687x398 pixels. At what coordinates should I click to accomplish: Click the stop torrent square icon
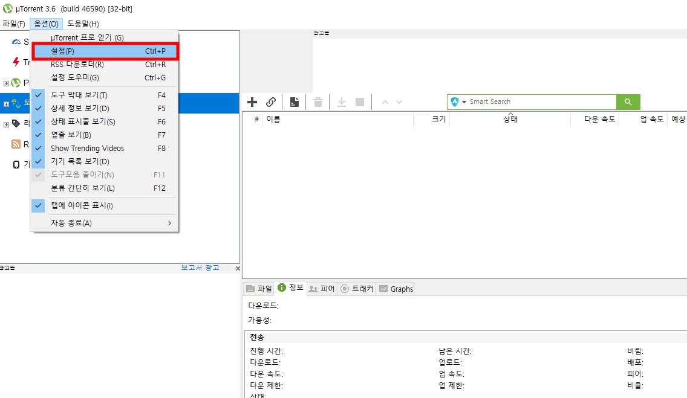tap(360, 102)
